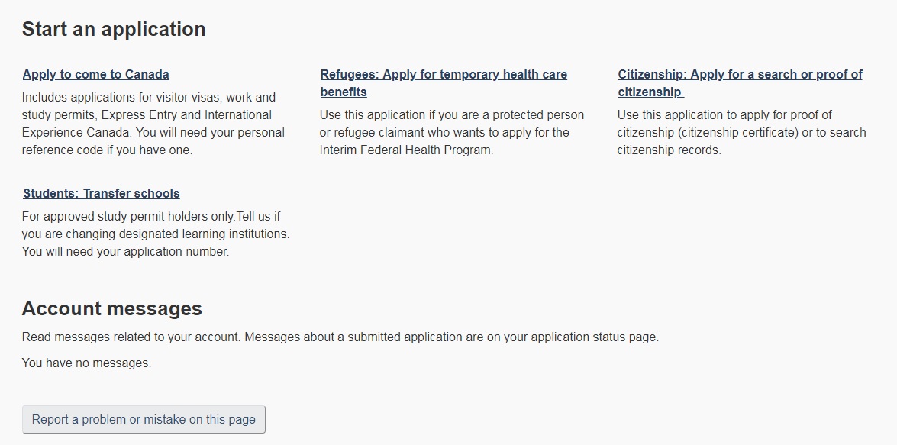Screen dimensions: 897x445
Task: Click the International Experience Canada text
Action: 147,124
